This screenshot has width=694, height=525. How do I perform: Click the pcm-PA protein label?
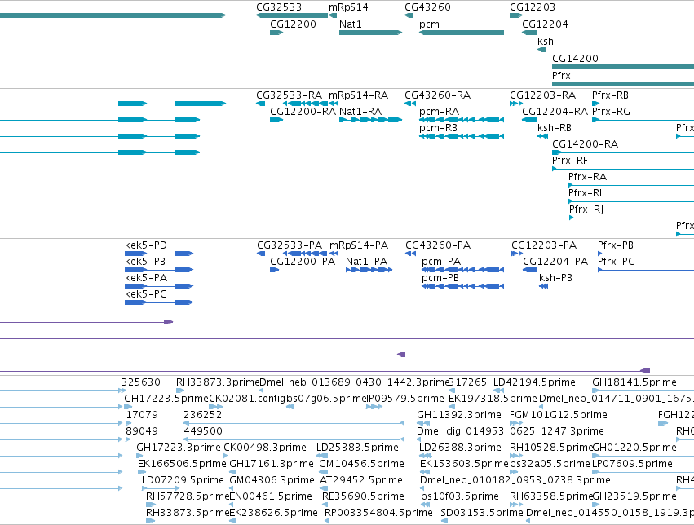pos(441,262)
